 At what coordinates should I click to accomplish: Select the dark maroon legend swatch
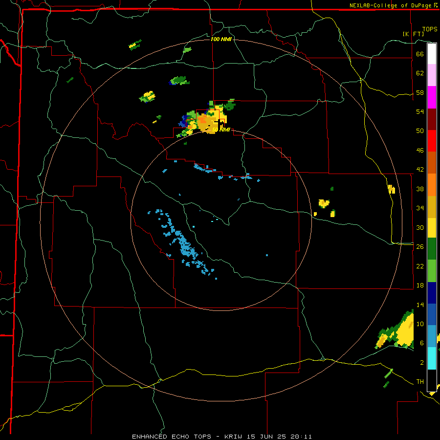click(x=432, y=119)
